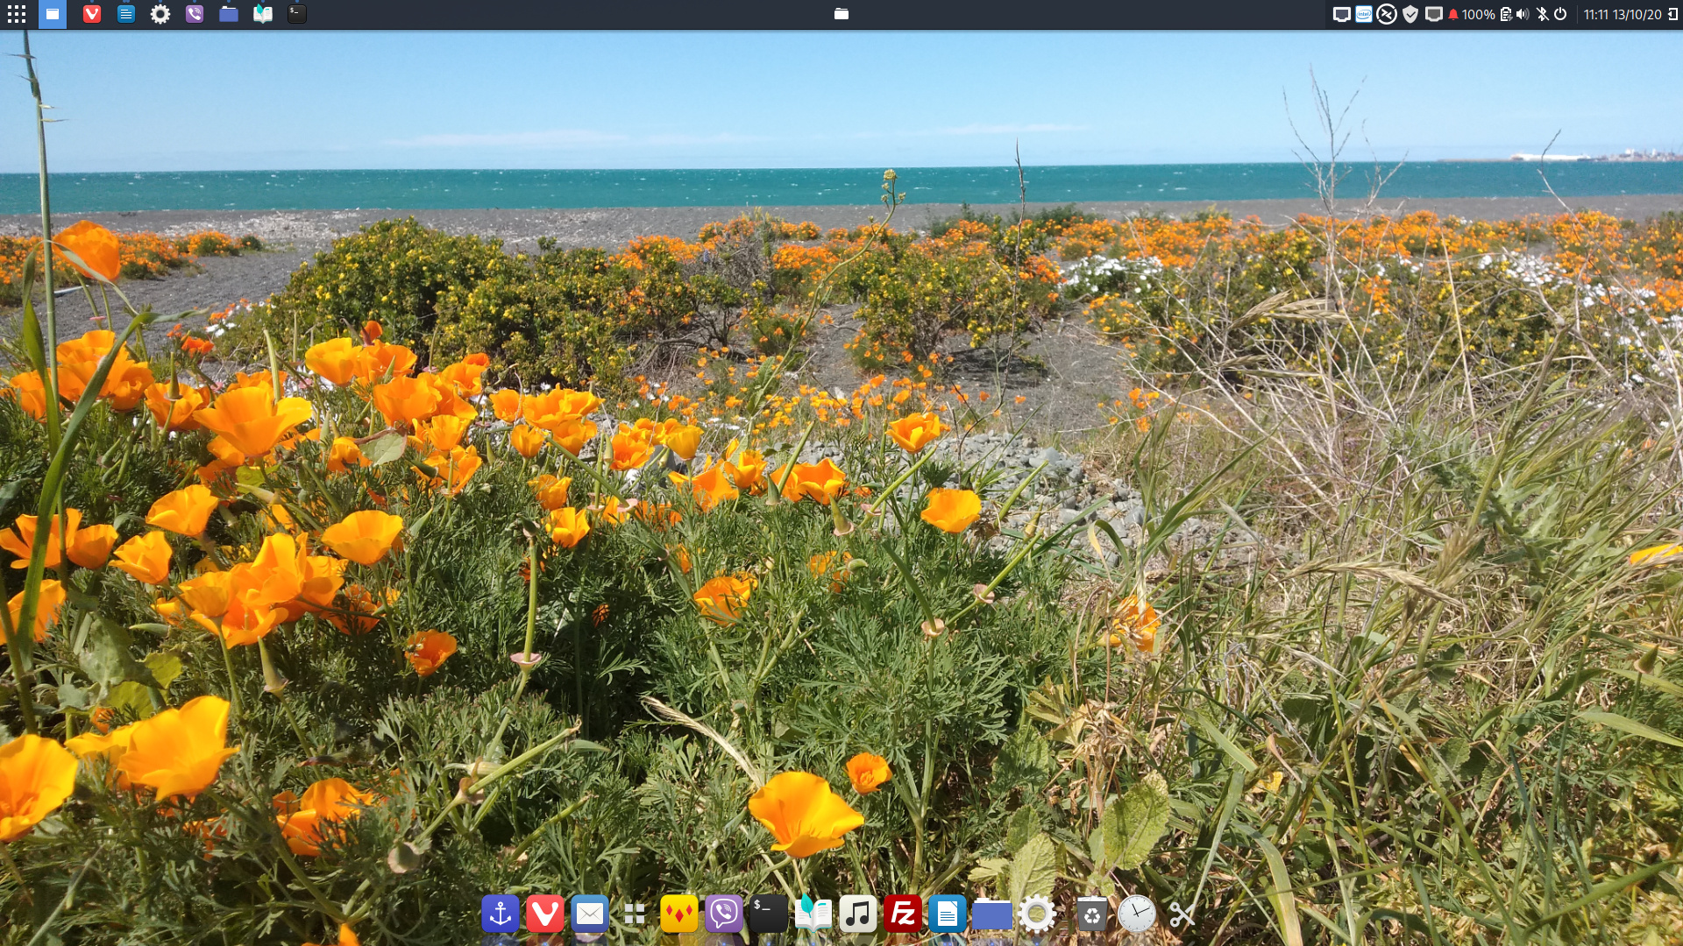Image resolution: width=1683 pixels, height=946 pixels.
Task: Click the folder icon in the panel center
Action: point(841,14)
